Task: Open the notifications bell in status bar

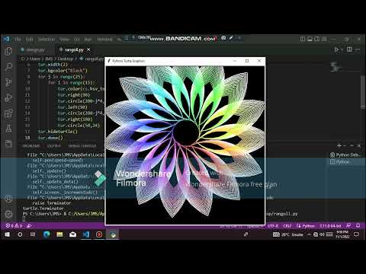Action: (x=358, y=225)
